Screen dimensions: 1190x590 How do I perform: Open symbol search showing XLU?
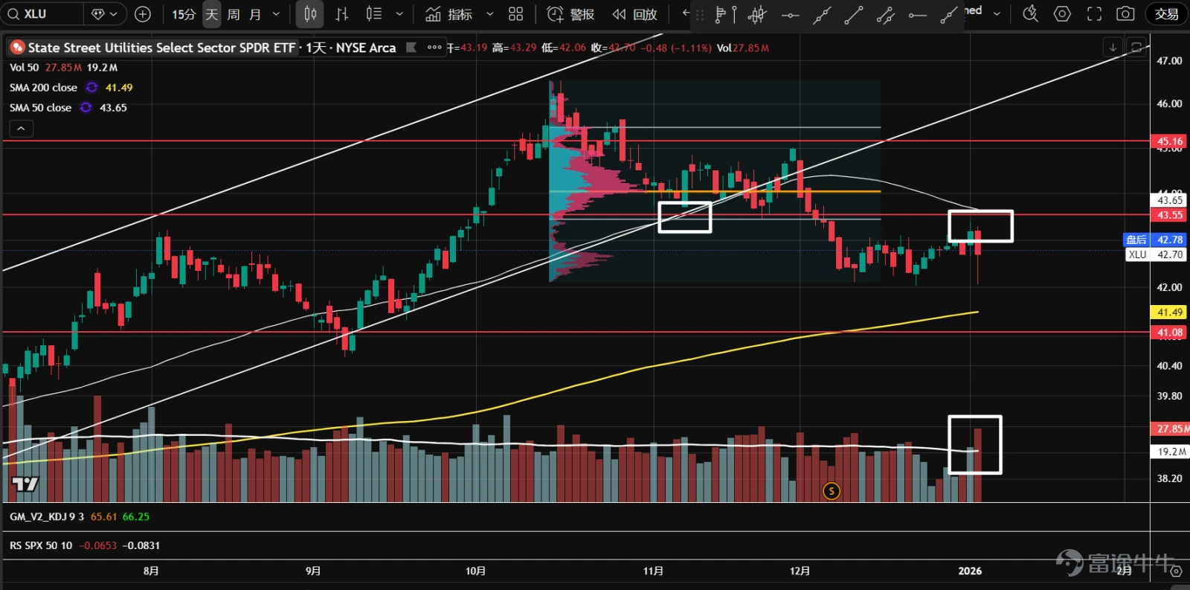point(41,13)
